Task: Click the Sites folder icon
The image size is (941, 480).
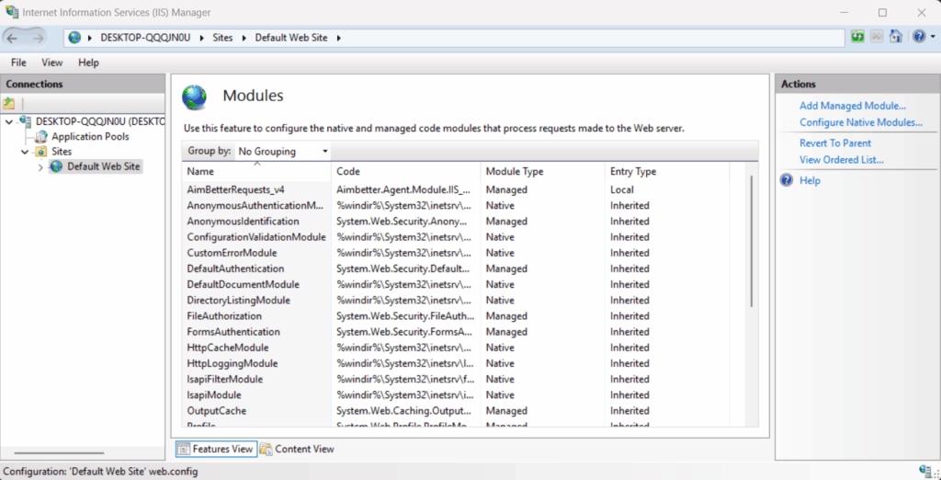Action: click(x=41, y=152)
